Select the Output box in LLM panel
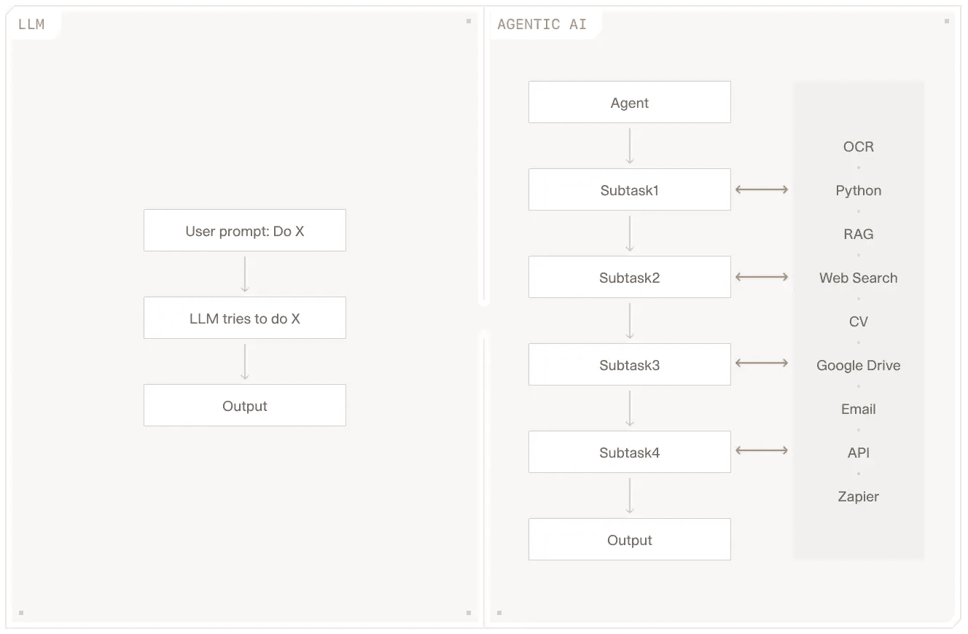 (245, 406)
